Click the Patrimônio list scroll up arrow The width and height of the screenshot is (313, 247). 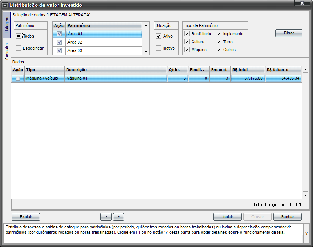click(146, 25)
